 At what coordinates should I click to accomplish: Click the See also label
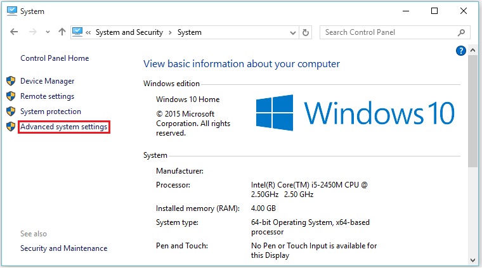(x=34, y=234)
